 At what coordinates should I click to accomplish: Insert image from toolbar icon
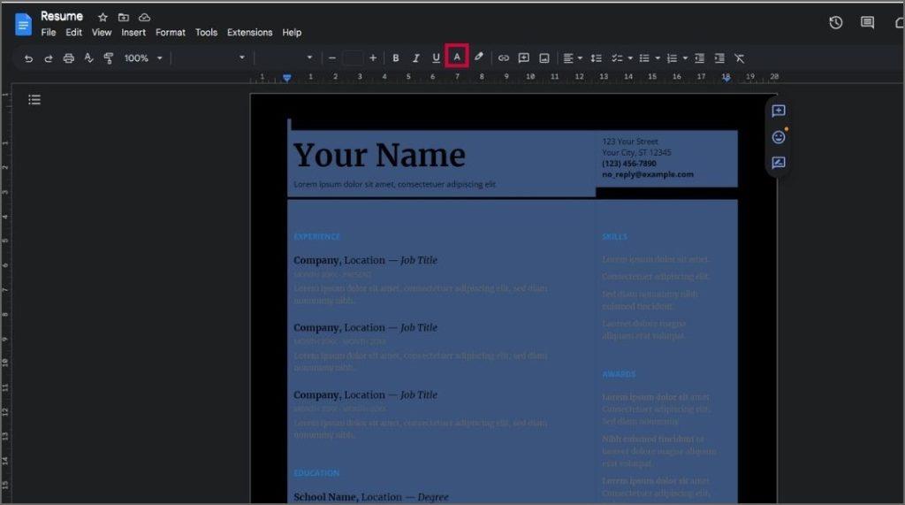click(544, 57)
